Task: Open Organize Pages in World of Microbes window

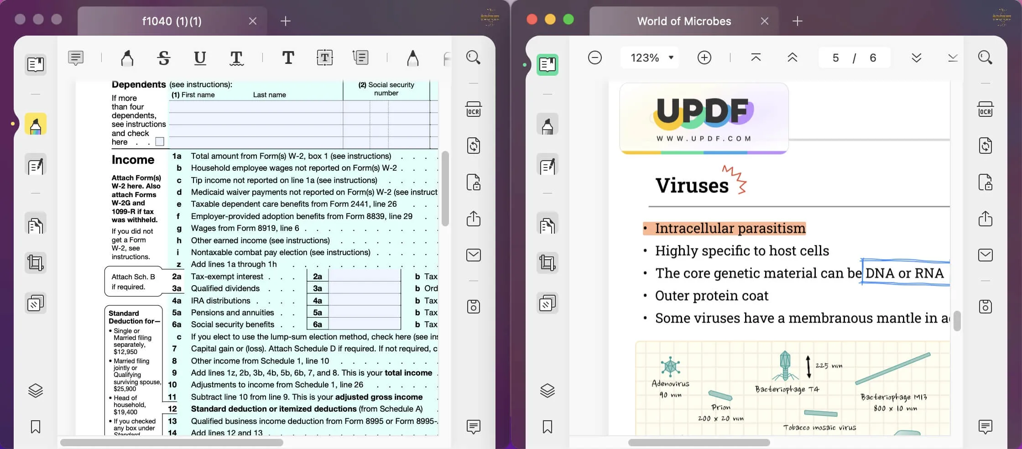Action: [547, 224]
